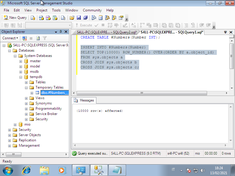Open the Community menu

point(92,10)
